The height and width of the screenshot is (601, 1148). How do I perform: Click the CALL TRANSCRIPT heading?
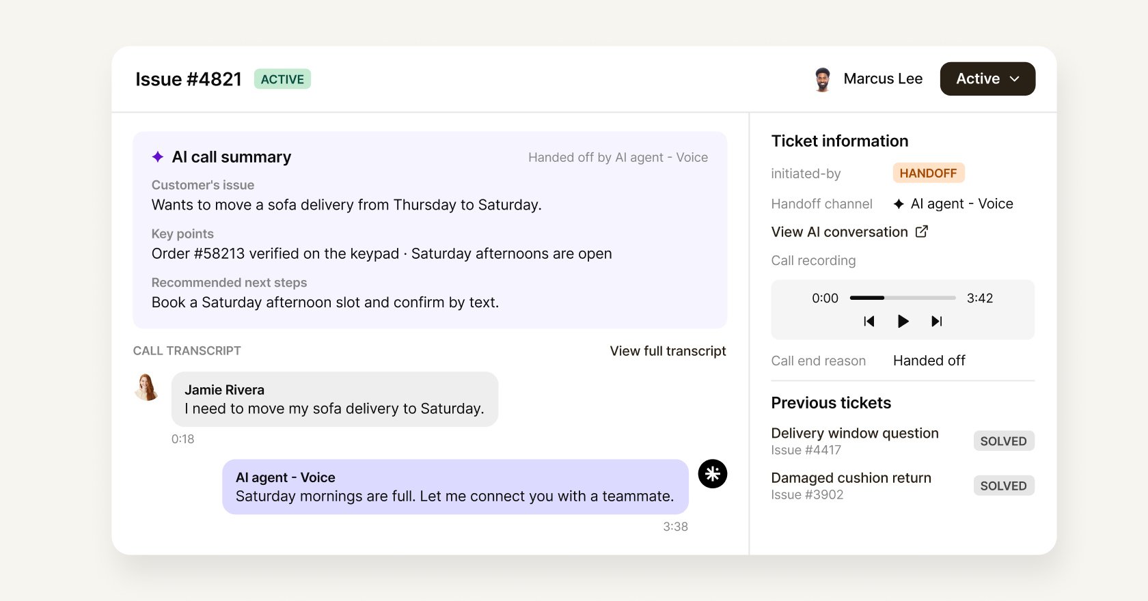pyautogui.click(x=187, y=351)
